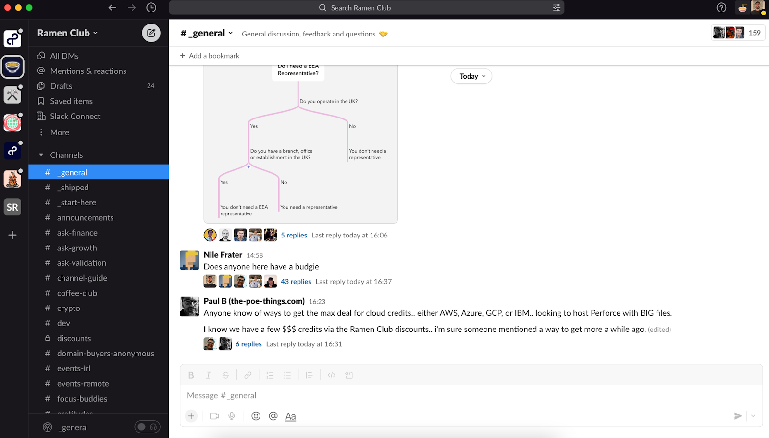This screenshot has height=438, width=769.
Task: Focus the Message #_general input field
Action: (471, 395)
